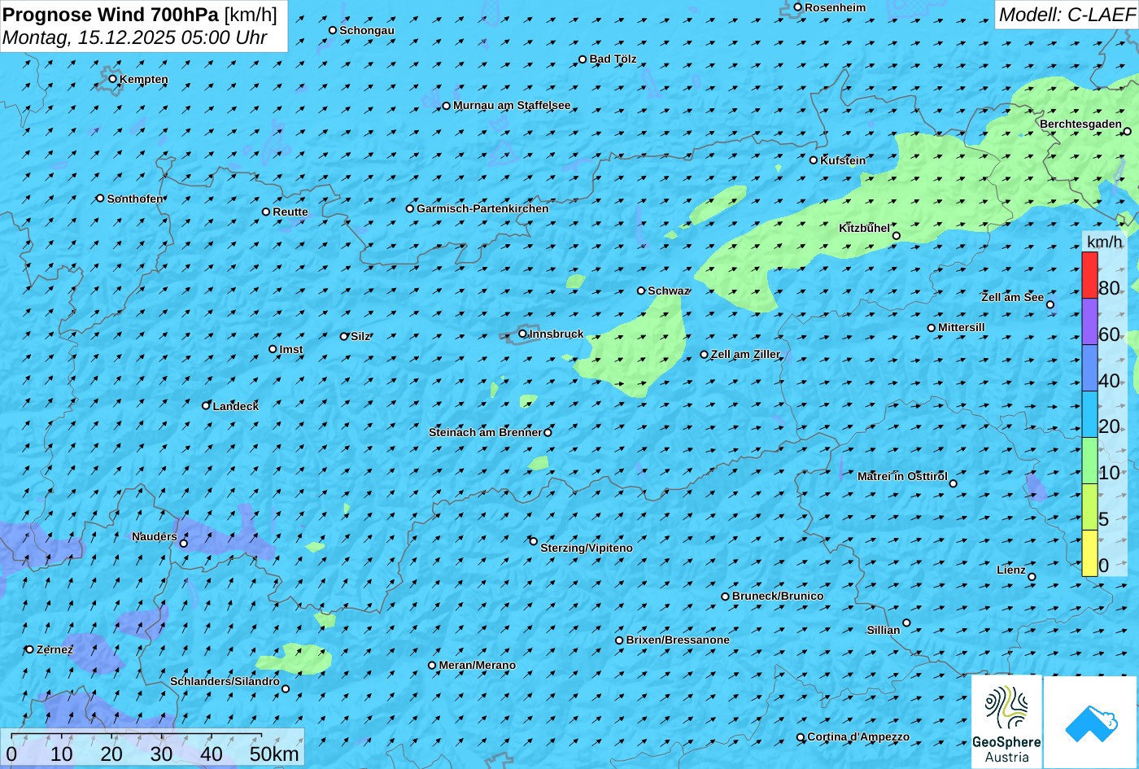
Task: Click the light green 10 km/h legend swatch
Action: pyautogui.click(x=1089, y=461)
